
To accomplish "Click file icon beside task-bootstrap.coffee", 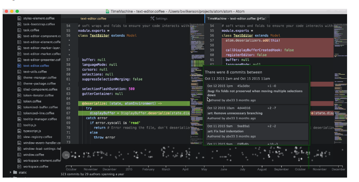I will (x=19, y=24).
